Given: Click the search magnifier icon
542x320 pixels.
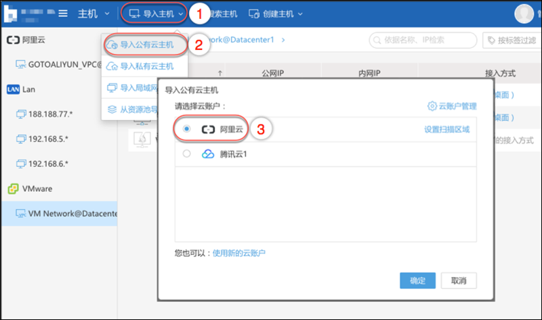Looking at the screenshot, I should coord(377,41).
